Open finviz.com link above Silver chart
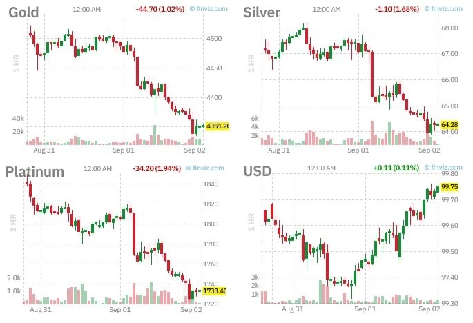Screen dimensions: 473x323 point(443,9)
